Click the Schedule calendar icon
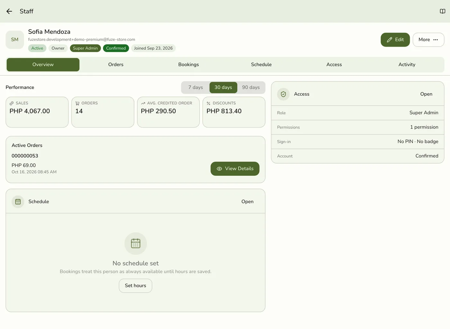 click(x=18, y=202)
